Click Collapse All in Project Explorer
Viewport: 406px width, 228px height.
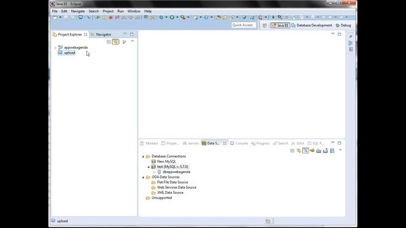108,42
